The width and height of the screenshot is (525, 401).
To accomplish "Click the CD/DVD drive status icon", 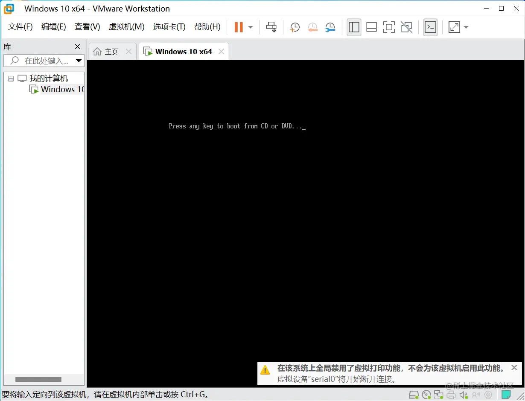I will (426, 395).
